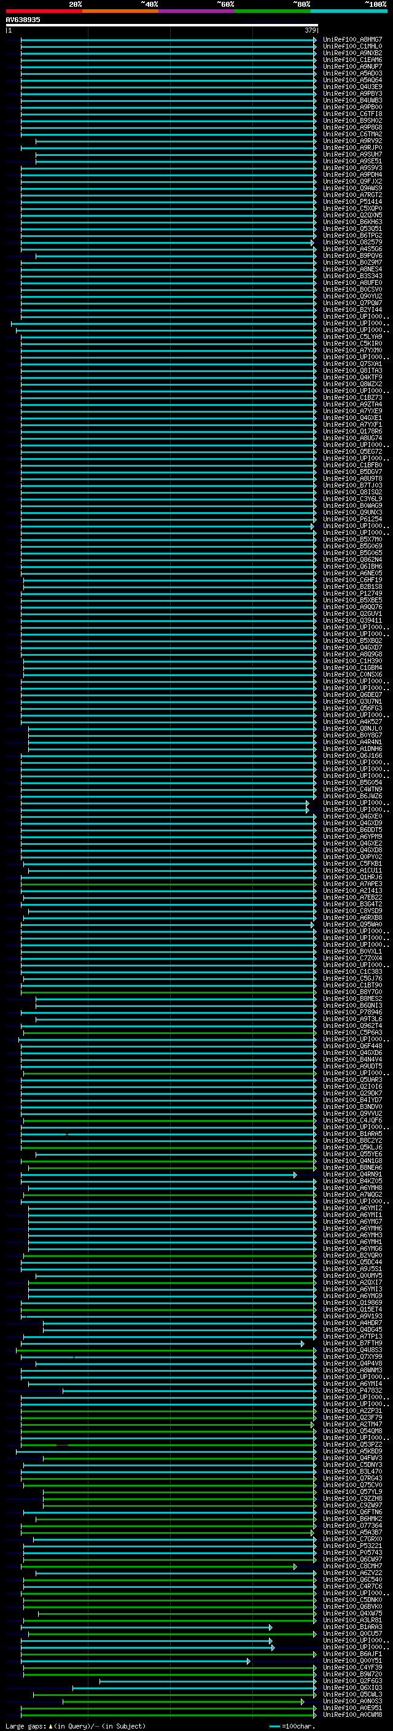Select hit label UniRef100_A9P8G8

[352, 128]
